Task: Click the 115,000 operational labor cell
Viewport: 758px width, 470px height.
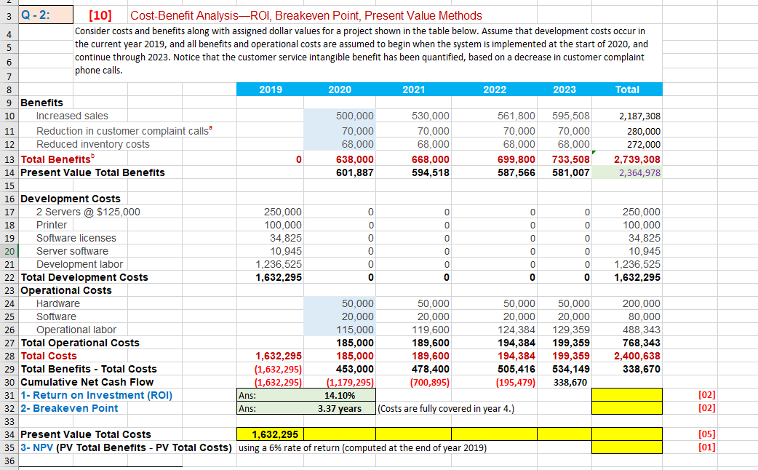Action: click(340, 330)
